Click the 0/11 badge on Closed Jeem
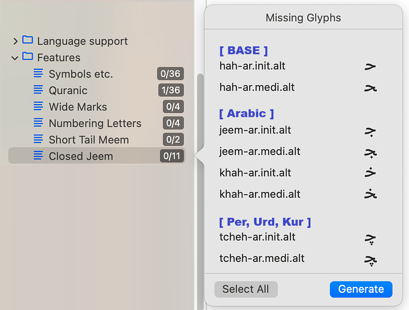The height and width of the screenshot is (310, 409). click(x=171, y=156)
